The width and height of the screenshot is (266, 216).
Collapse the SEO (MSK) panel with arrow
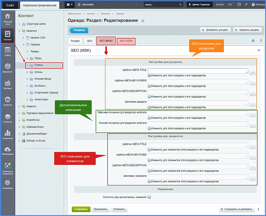coord(258,51)
